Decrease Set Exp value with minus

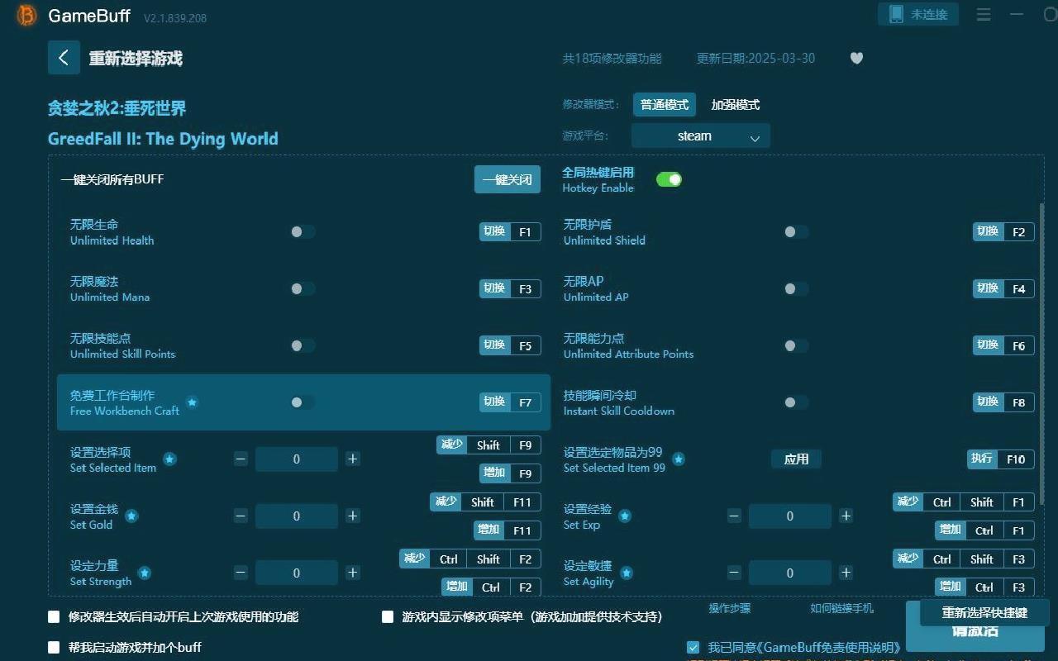[x=734, y=516]
